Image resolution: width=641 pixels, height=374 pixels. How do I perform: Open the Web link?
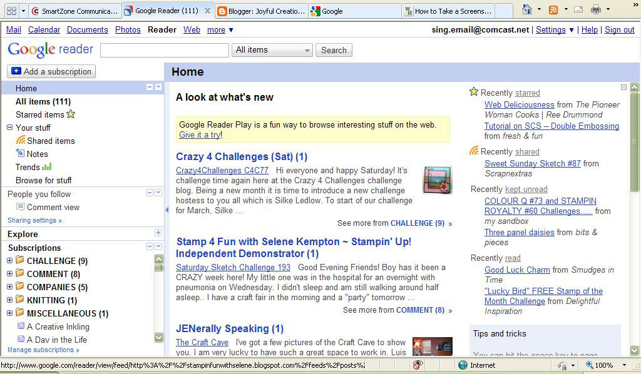[192, 29]
